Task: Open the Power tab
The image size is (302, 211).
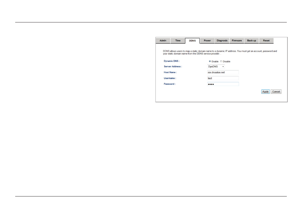Action: (207, 40)
